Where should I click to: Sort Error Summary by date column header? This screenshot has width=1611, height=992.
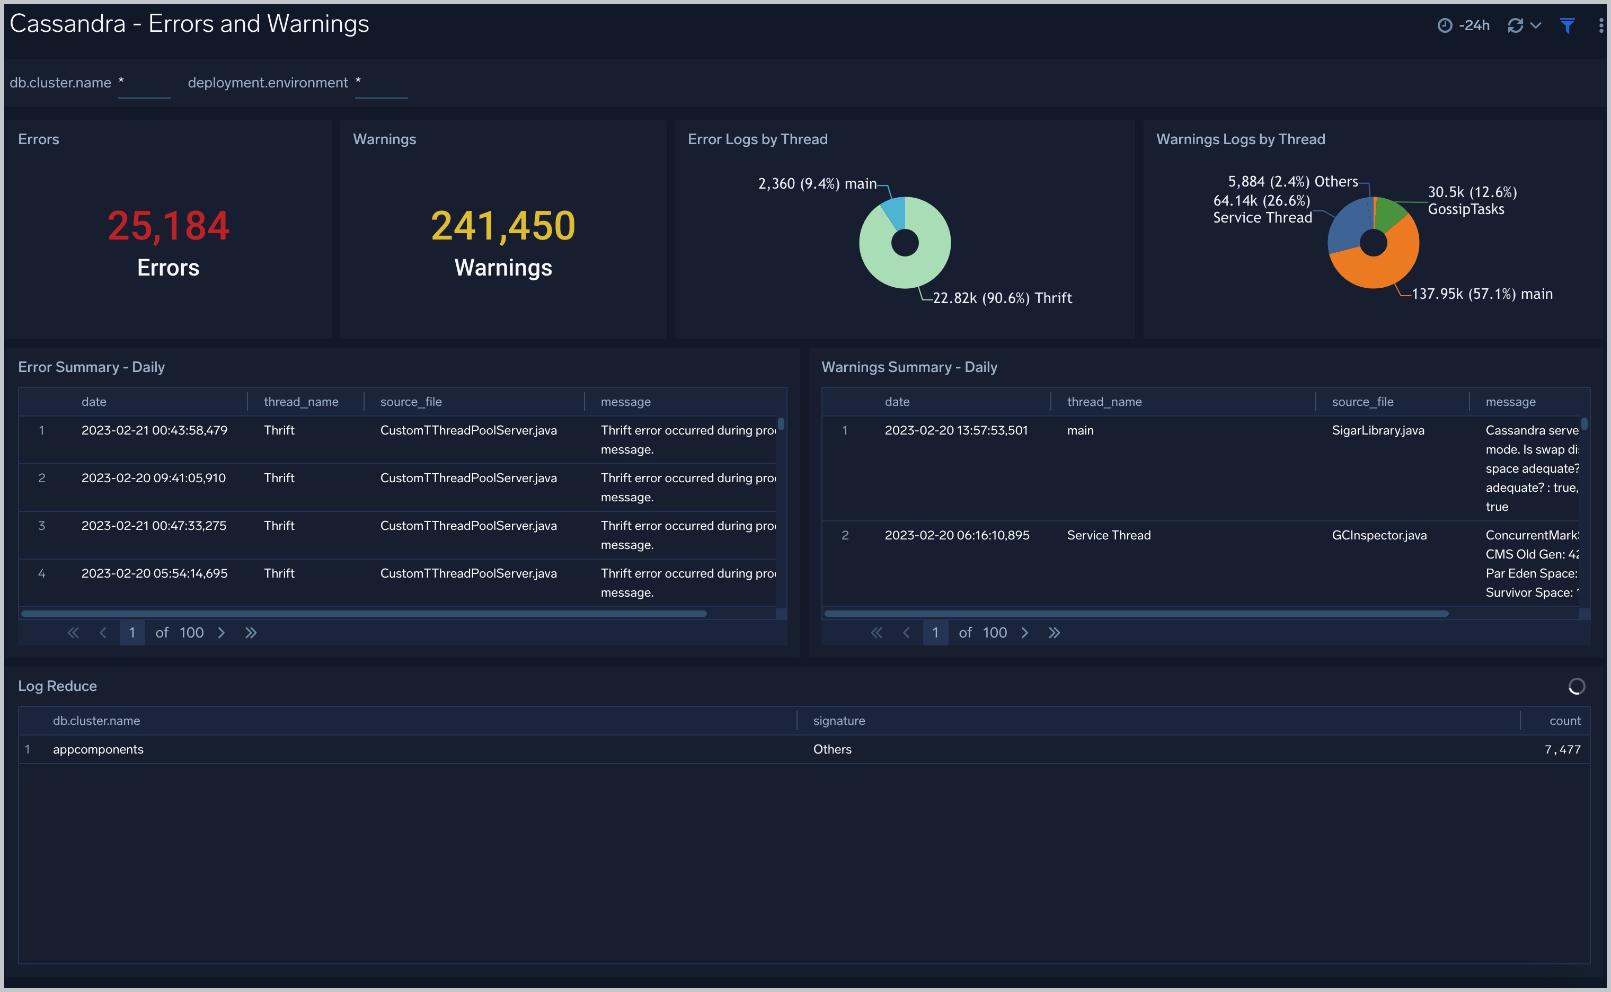(94, 402)
